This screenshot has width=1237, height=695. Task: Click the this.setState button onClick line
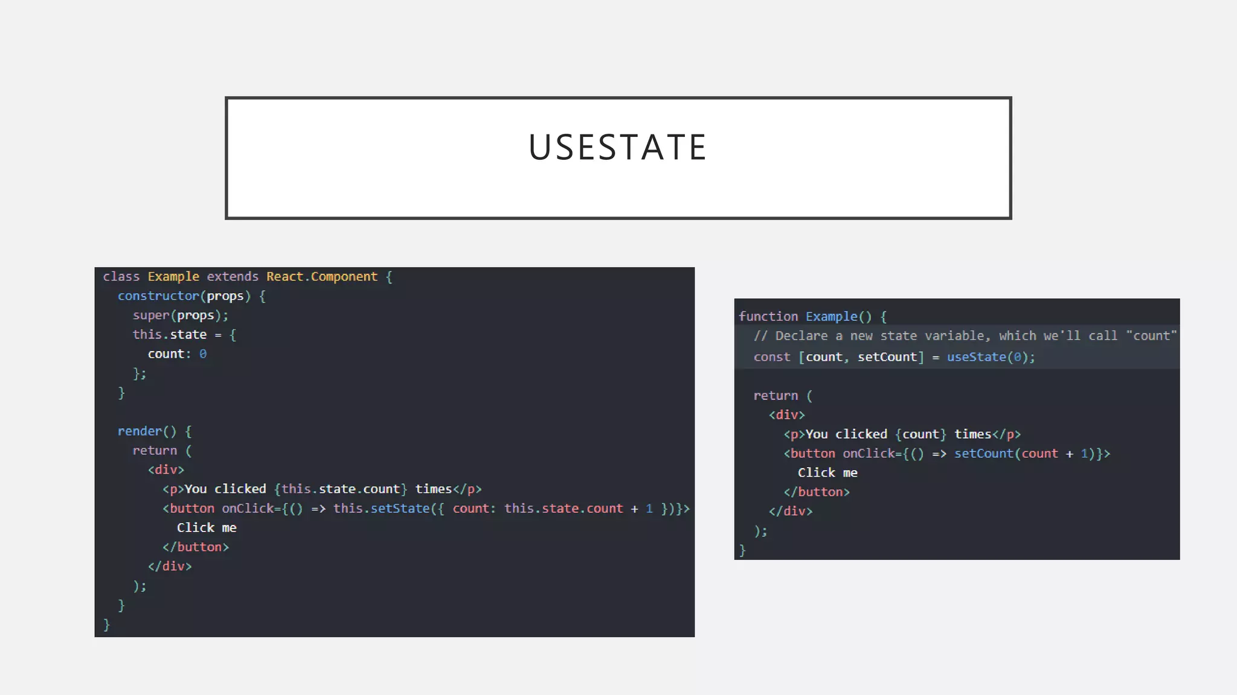[425, 509]
